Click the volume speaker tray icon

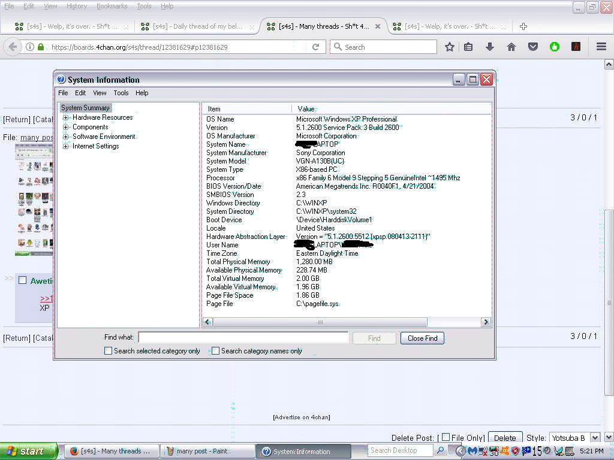coord(547,451)
